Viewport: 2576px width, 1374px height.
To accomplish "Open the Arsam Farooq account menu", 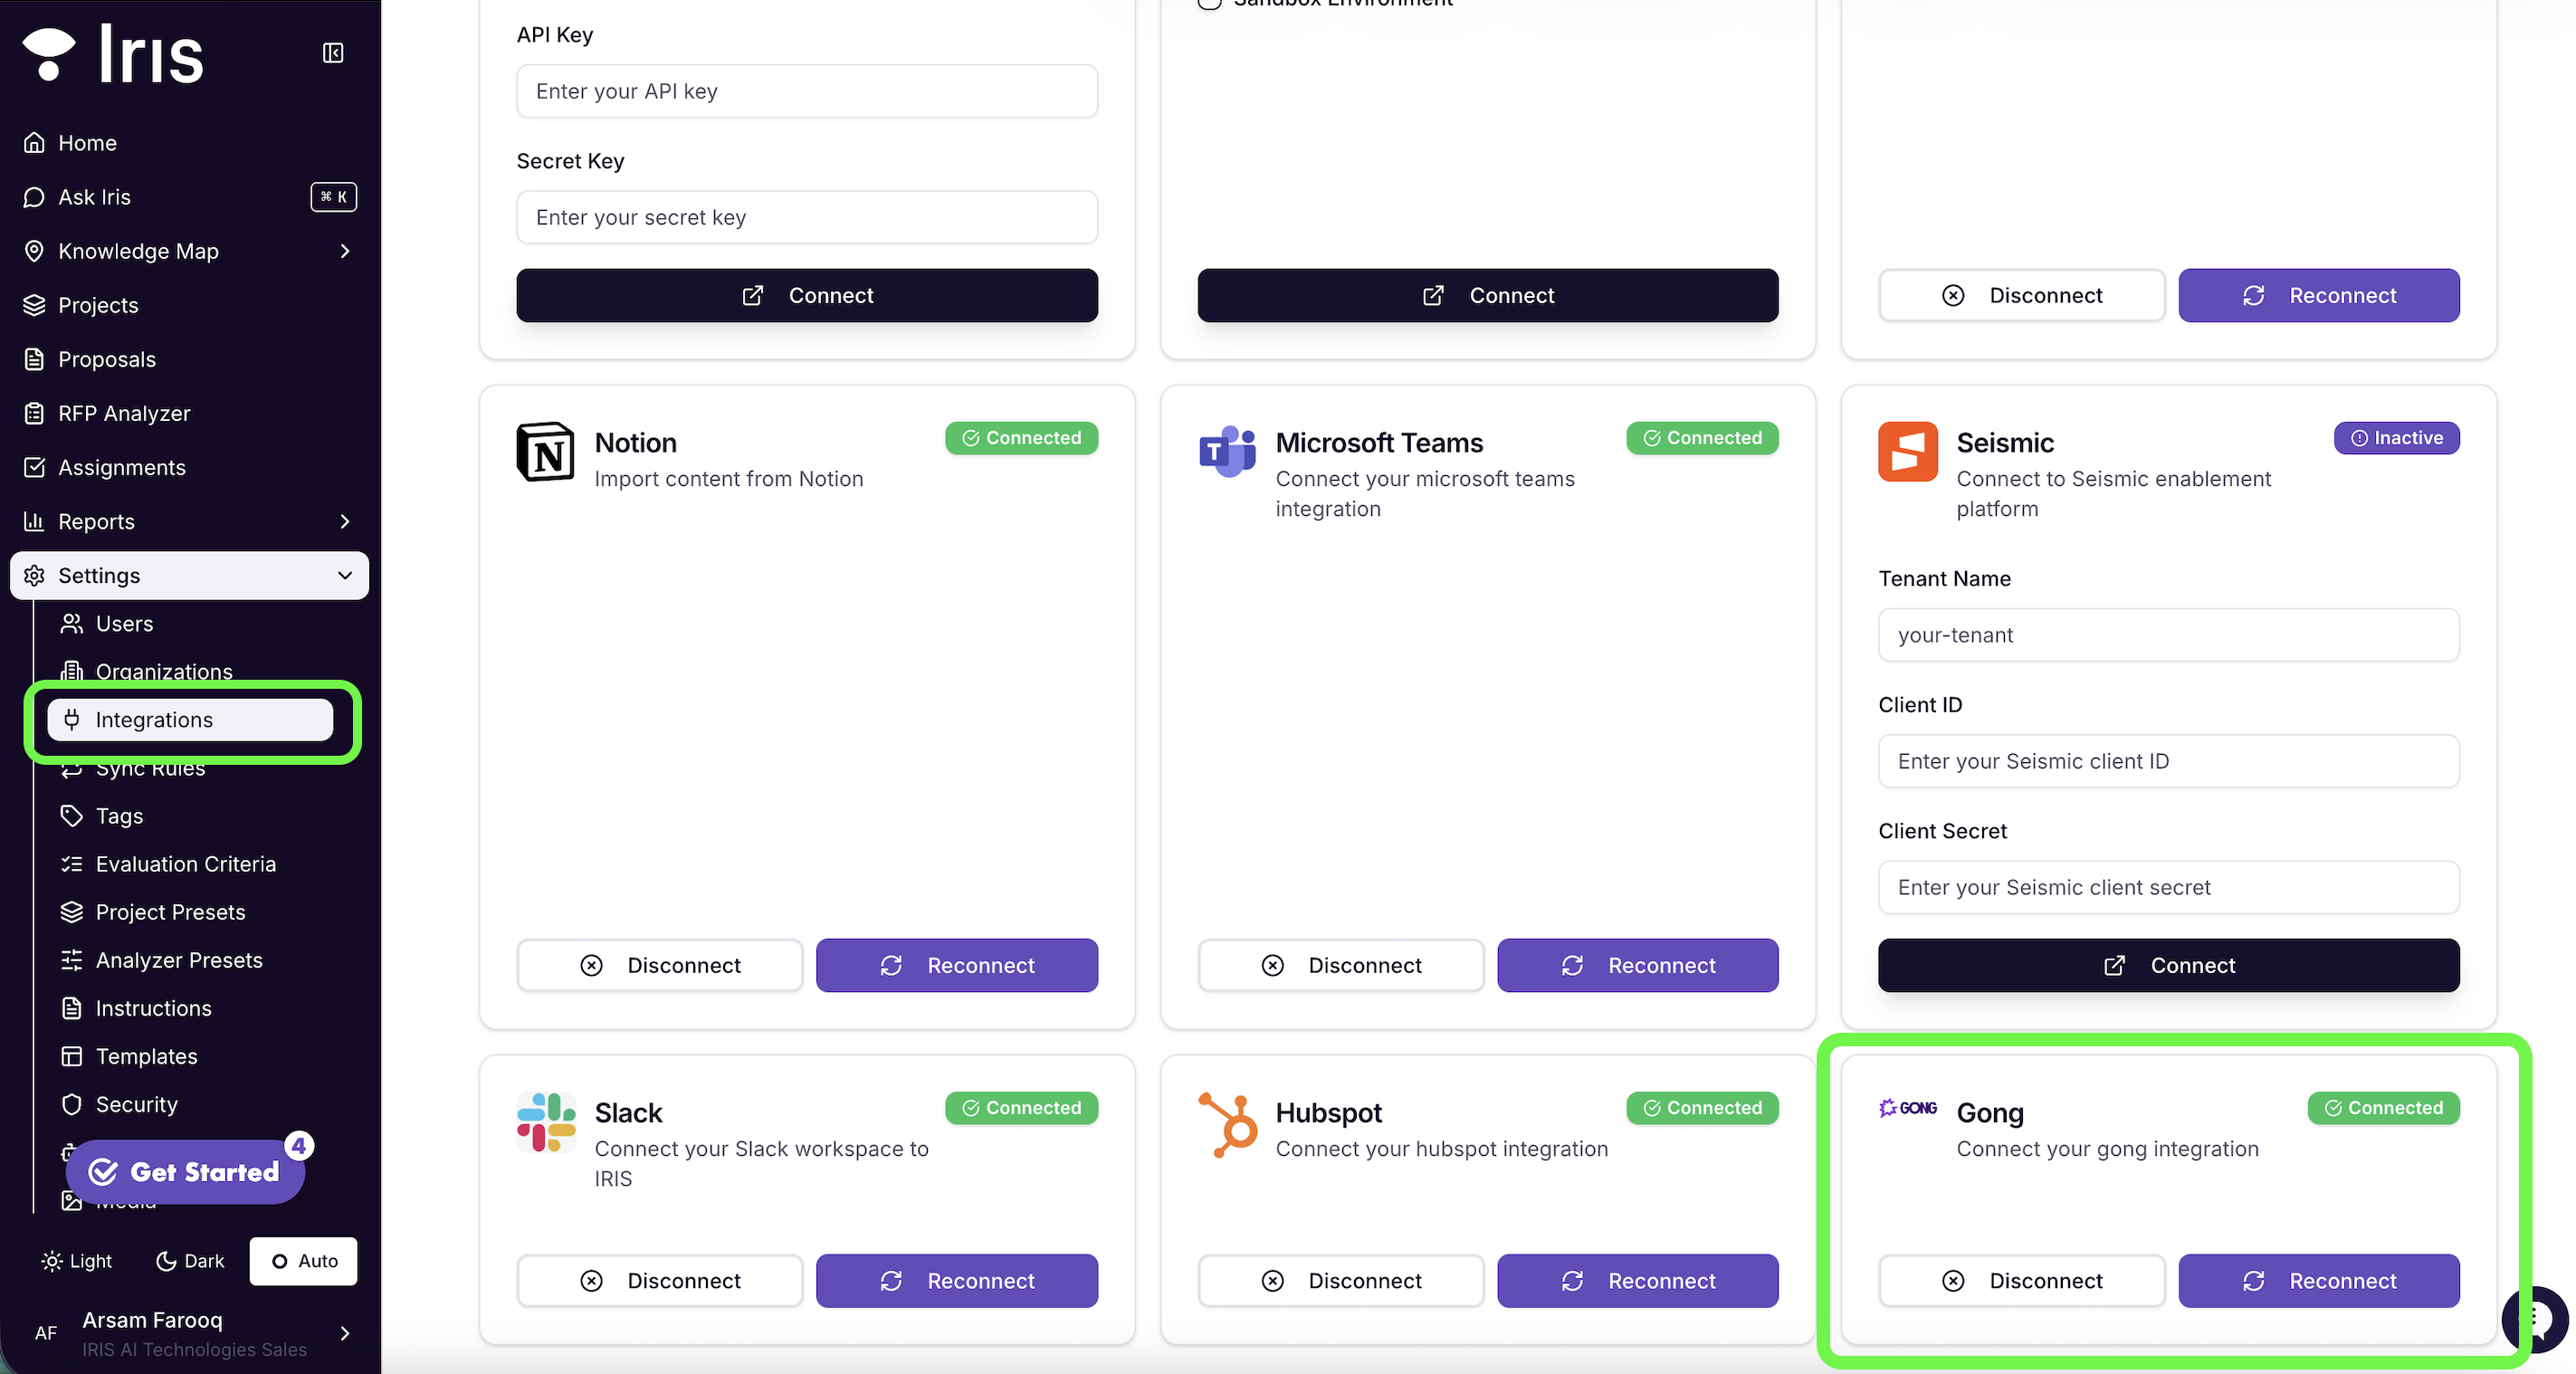I will click(x=189, y=1333).
